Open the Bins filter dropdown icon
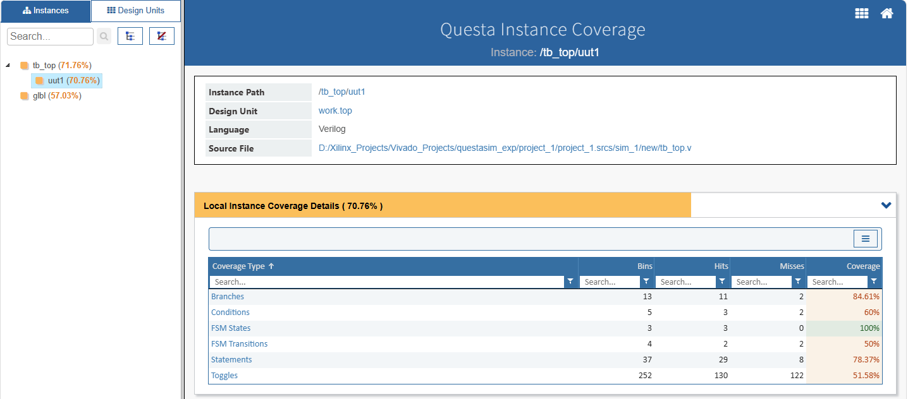 click(x=646, y=282)
